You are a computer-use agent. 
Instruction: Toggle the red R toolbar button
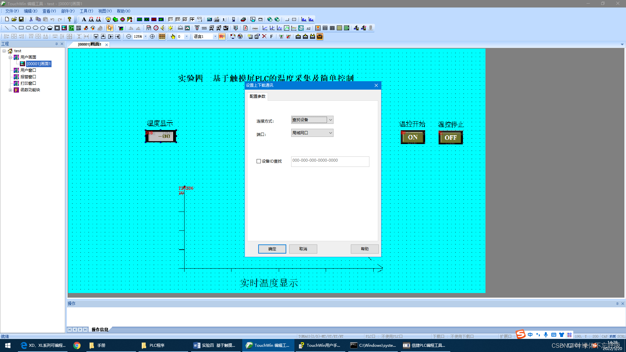pyautogui.click(x=222, y=37)
